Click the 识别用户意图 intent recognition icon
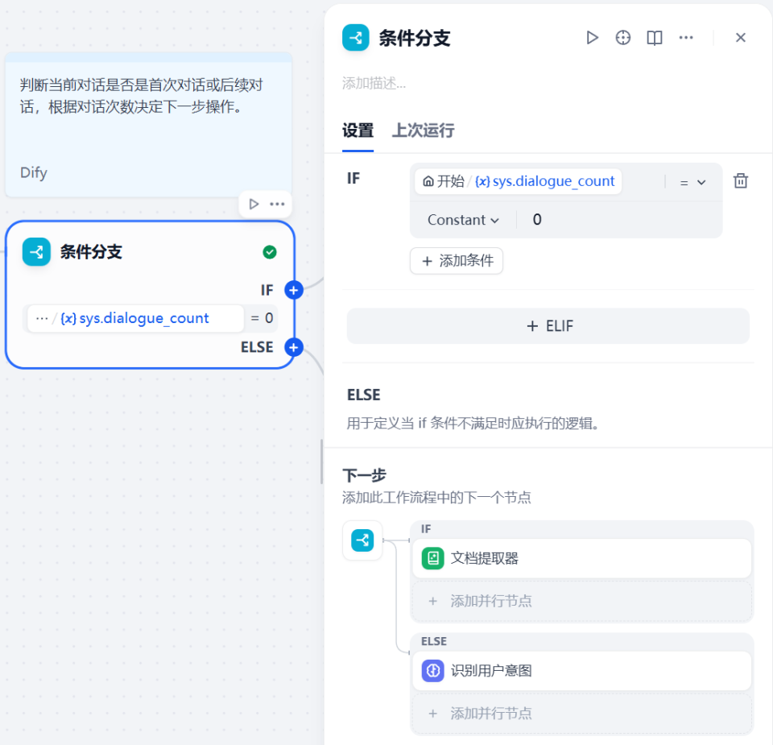The width and height of the screenshot is (773, 745). (x=432, y=671)
